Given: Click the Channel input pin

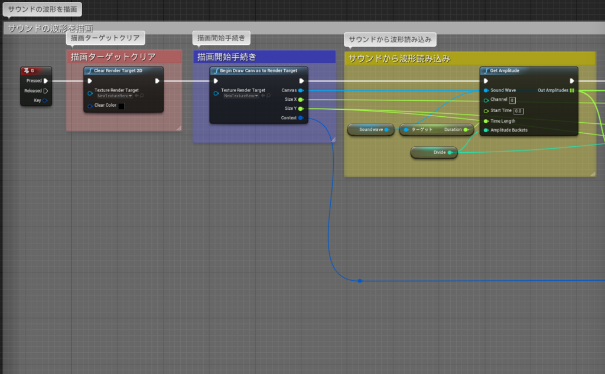Looking at the screenshot, I should 486,100.
